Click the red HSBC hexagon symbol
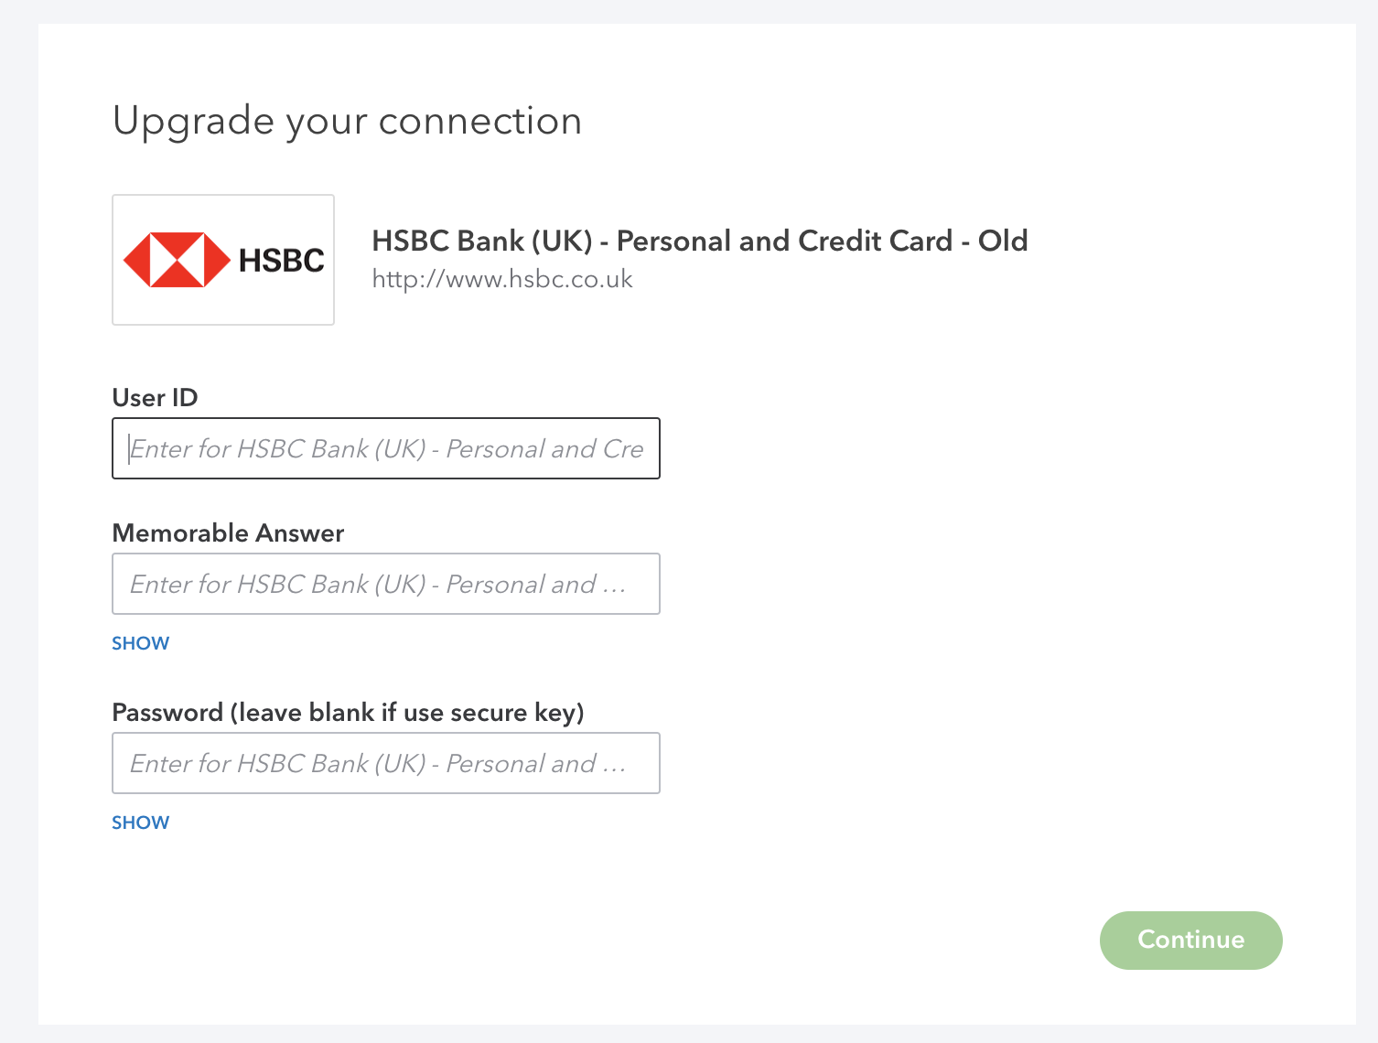The width and height of the screenshot is (1378, 1043). click(177, 260)
